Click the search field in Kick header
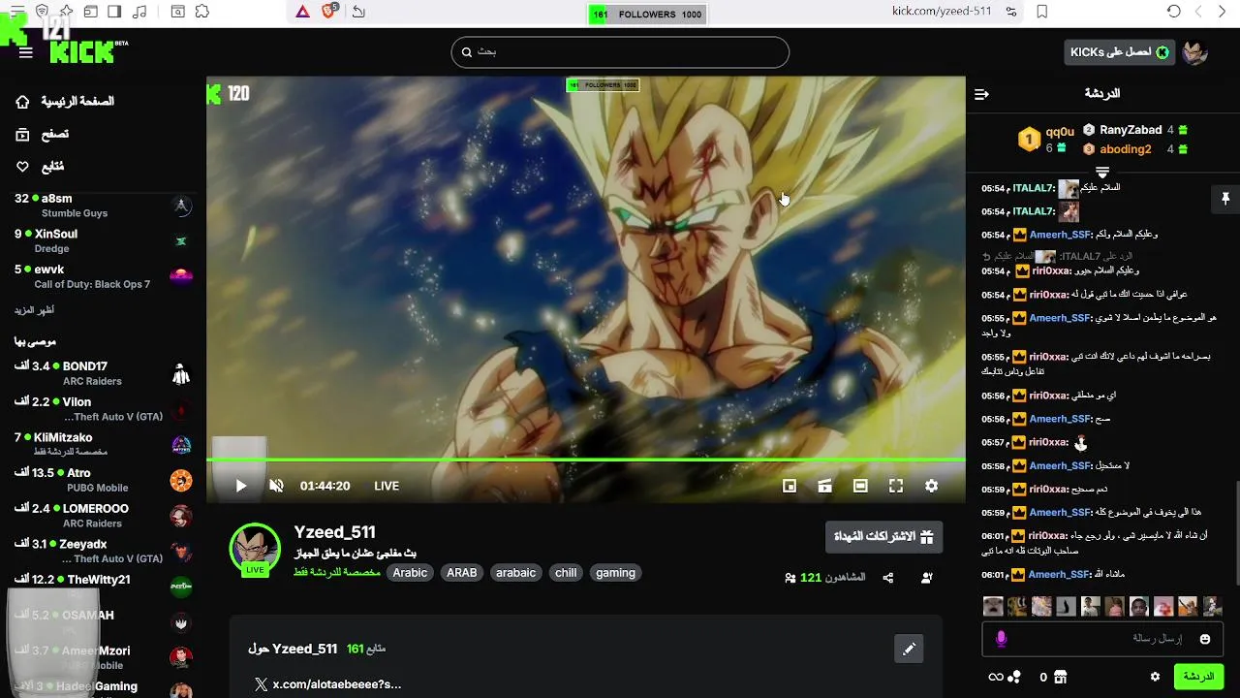This screenshot has height=698, width=1240. click(620, 52)
